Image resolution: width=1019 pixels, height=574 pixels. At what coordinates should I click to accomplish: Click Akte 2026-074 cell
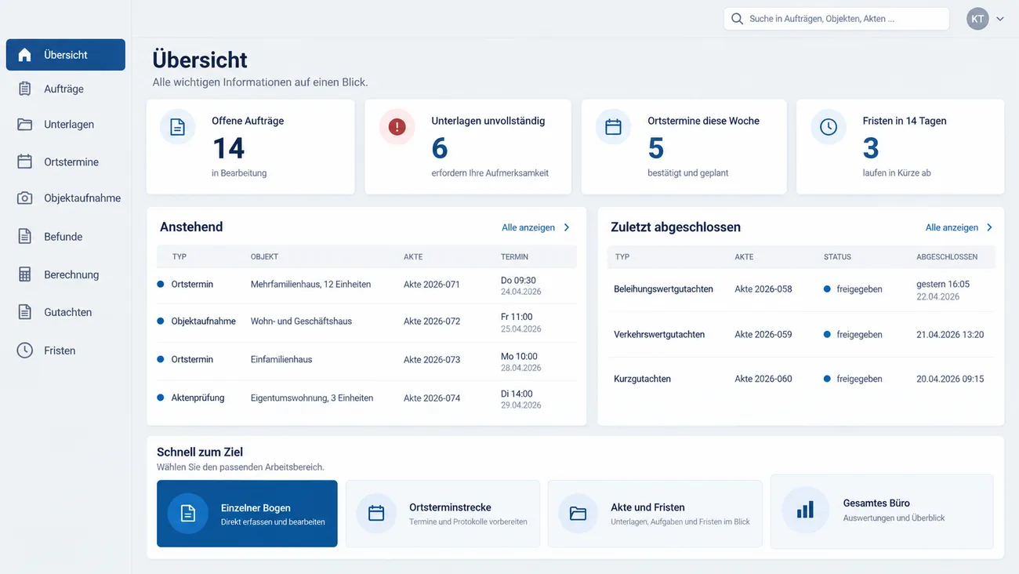click(x=432, y=398)
